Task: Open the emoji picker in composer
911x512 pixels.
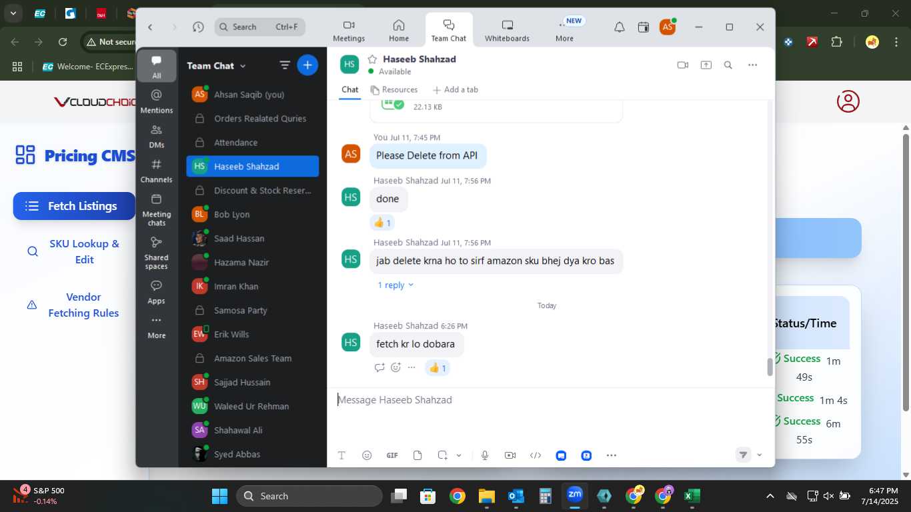Action: [367, 455]
